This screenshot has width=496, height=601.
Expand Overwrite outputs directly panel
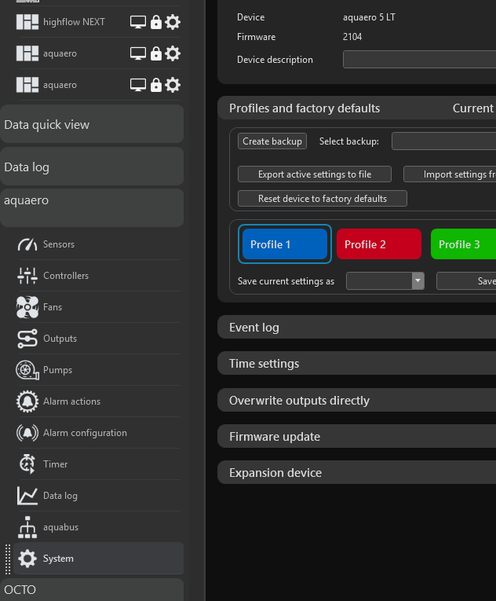tap(356, 400)
